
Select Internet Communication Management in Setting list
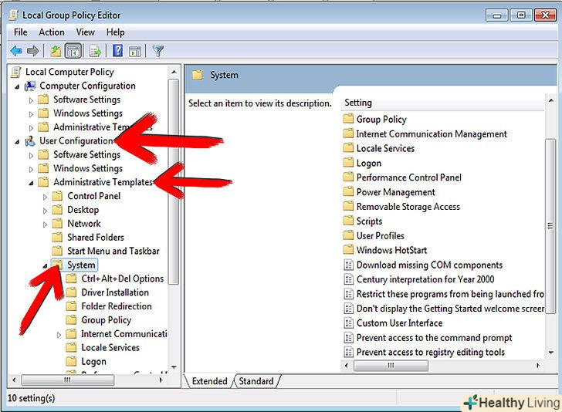(432, 134)
